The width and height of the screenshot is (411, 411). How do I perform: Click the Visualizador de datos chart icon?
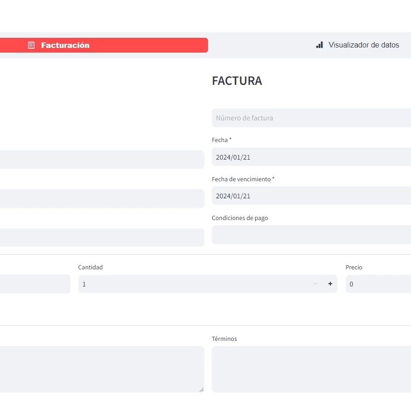tap(319, 45)
